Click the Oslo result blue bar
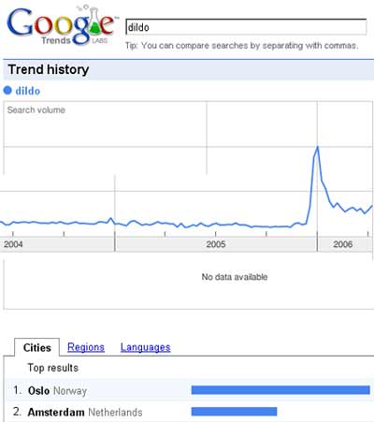Screen dimensions: 374x422 [280, 390]
